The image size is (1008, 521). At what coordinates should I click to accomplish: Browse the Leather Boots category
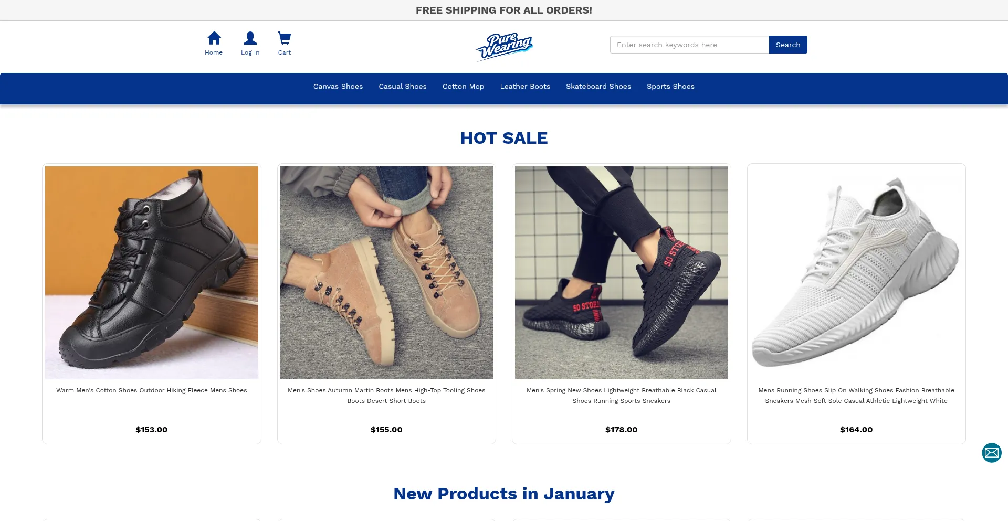(525, 86)
